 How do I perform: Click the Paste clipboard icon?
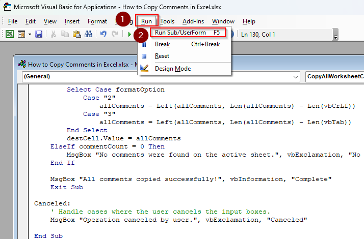[76, 34]
